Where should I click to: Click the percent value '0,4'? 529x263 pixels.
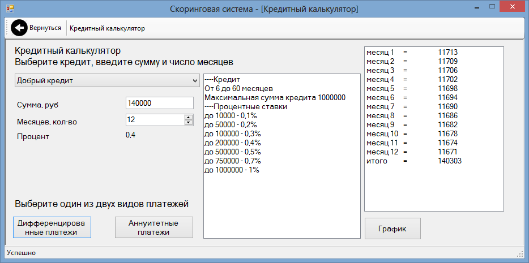coord(131,135)
